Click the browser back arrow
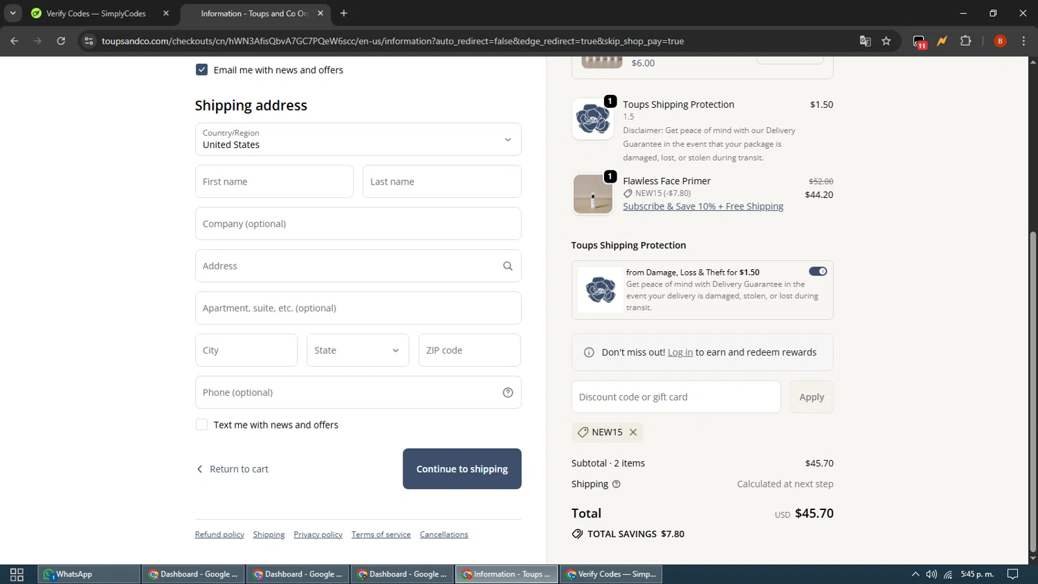This screenshot has width=1038, height=584. click(x=15, y=41)
